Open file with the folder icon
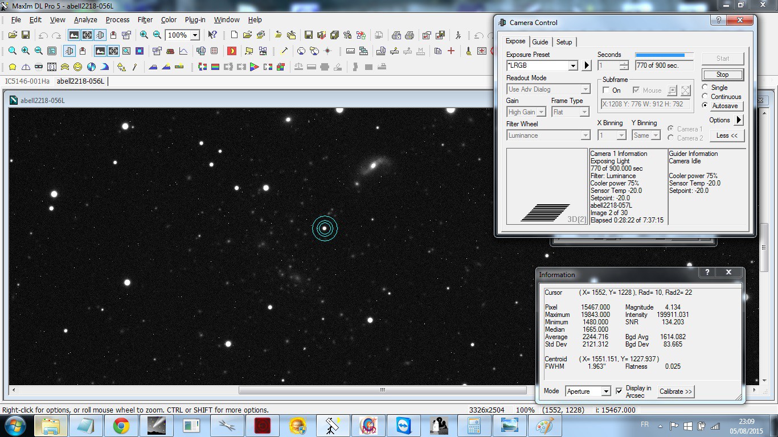The width and height of the screenshot is (778, 437). tap(13, 35)
